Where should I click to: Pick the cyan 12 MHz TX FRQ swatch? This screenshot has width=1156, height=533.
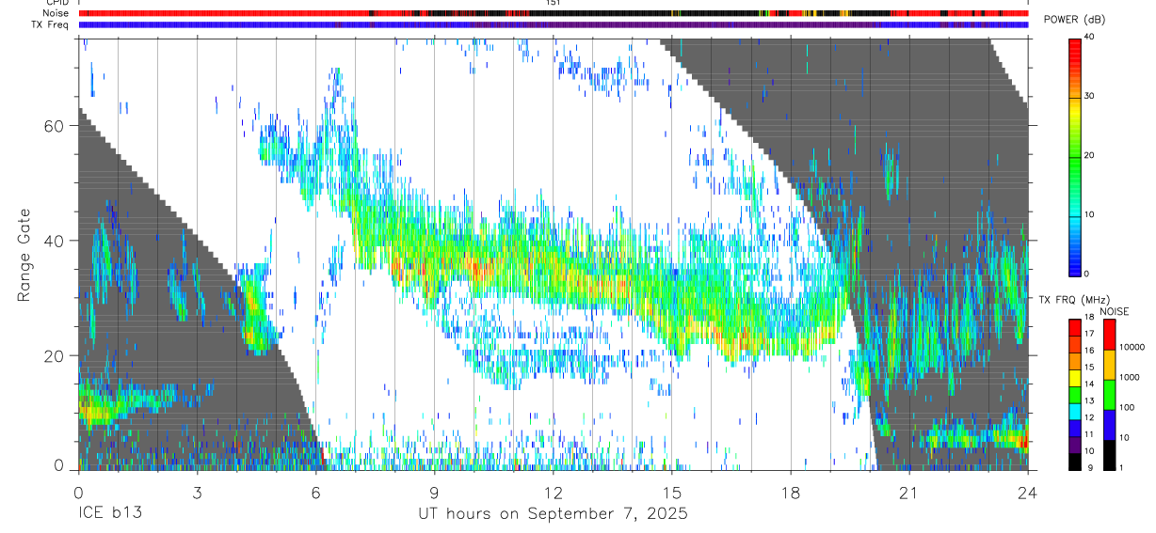coord(1075,412)
